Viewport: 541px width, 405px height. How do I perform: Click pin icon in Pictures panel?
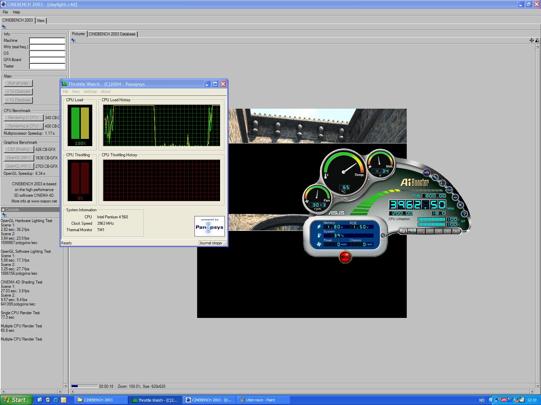pyautogui.click(x=73, y=40)
